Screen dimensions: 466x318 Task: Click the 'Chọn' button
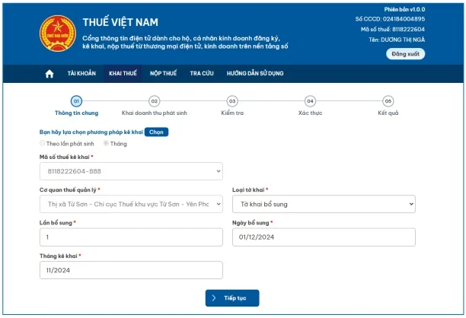click(x=156, y=132)
